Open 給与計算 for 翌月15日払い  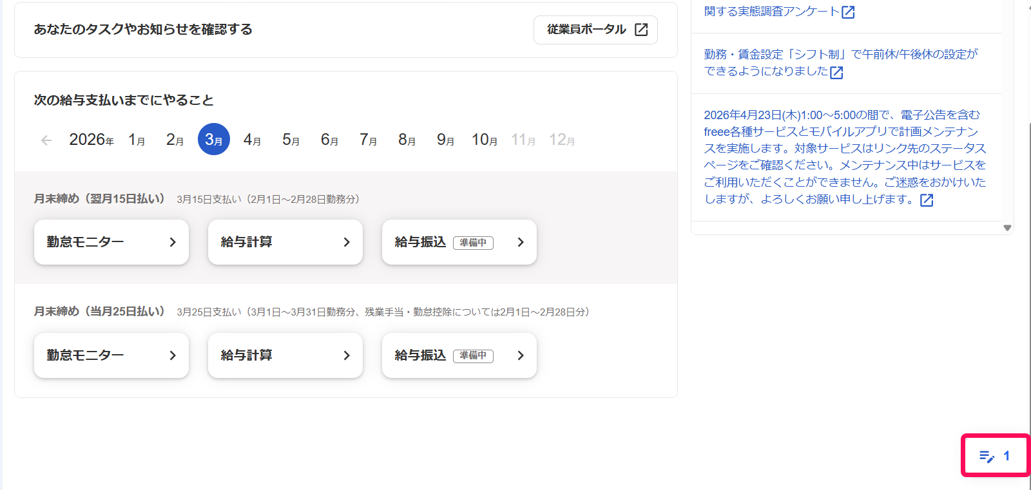(285, 242)
